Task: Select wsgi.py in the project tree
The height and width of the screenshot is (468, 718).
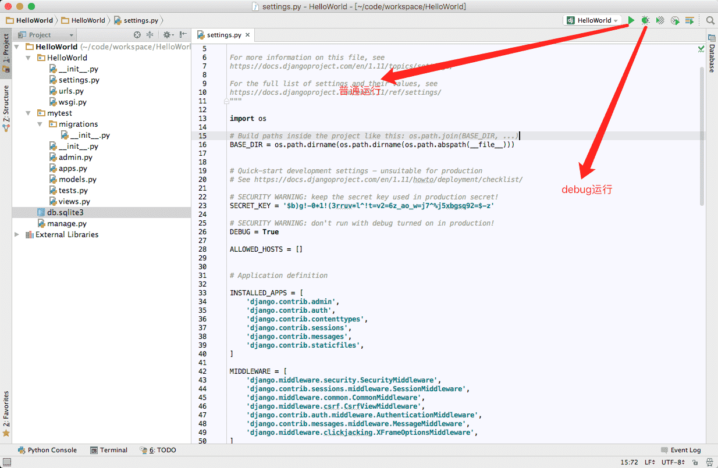Action: pyautogui.click(x=72, y=102)
